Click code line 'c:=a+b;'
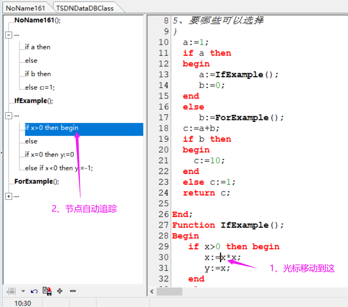The height and width of the screenshot is (307, 348). pyautogui.click(x=201, y=128)
